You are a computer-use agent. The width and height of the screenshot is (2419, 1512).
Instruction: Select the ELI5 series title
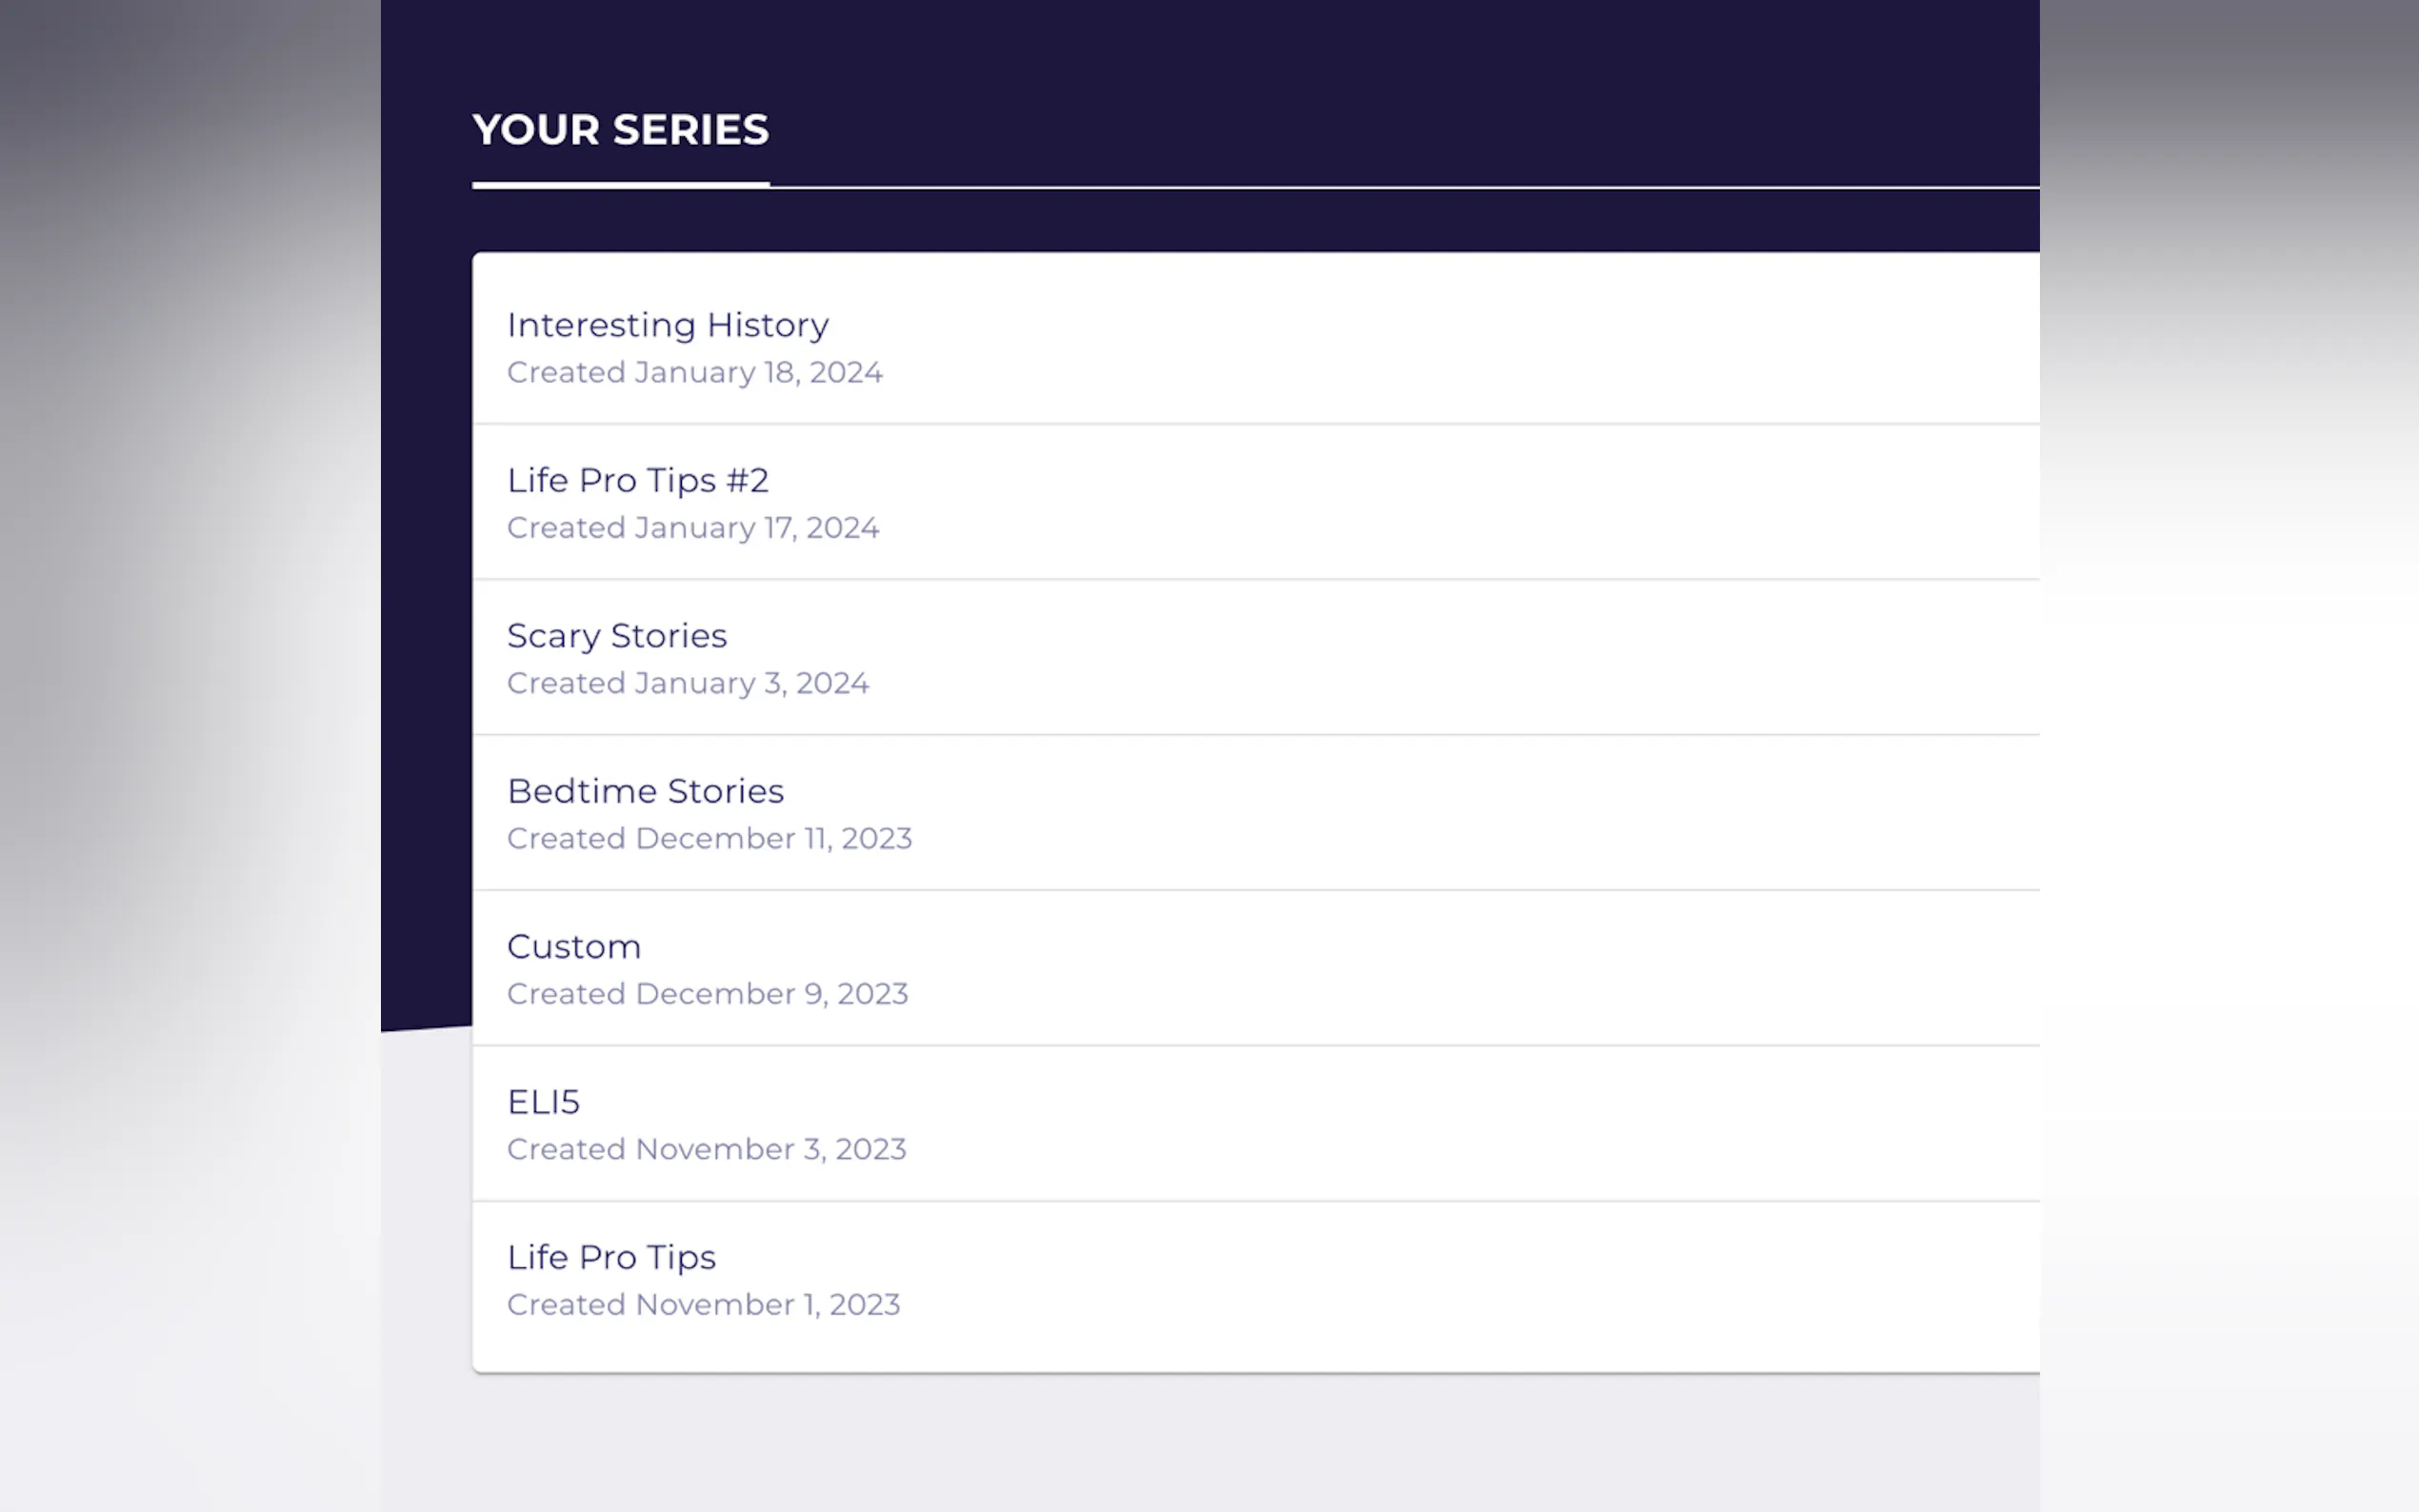click(543, 1102)
